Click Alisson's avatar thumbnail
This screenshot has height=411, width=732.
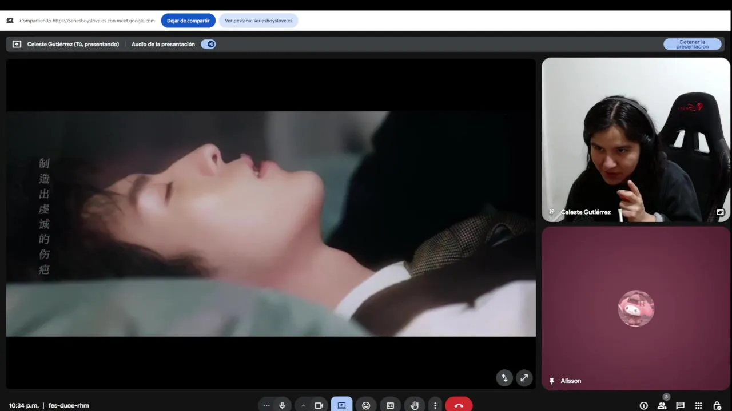pos(636,308)
